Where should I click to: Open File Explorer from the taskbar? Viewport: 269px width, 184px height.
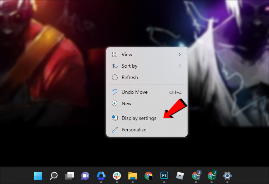coord(133,176)
